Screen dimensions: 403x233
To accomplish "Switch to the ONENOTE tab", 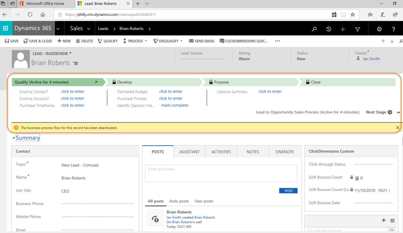I will click(285, 152).
